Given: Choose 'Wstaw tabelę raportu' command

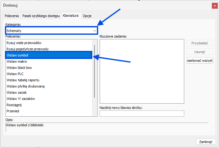Looking at the screenshot, I should tap(23, 80).
